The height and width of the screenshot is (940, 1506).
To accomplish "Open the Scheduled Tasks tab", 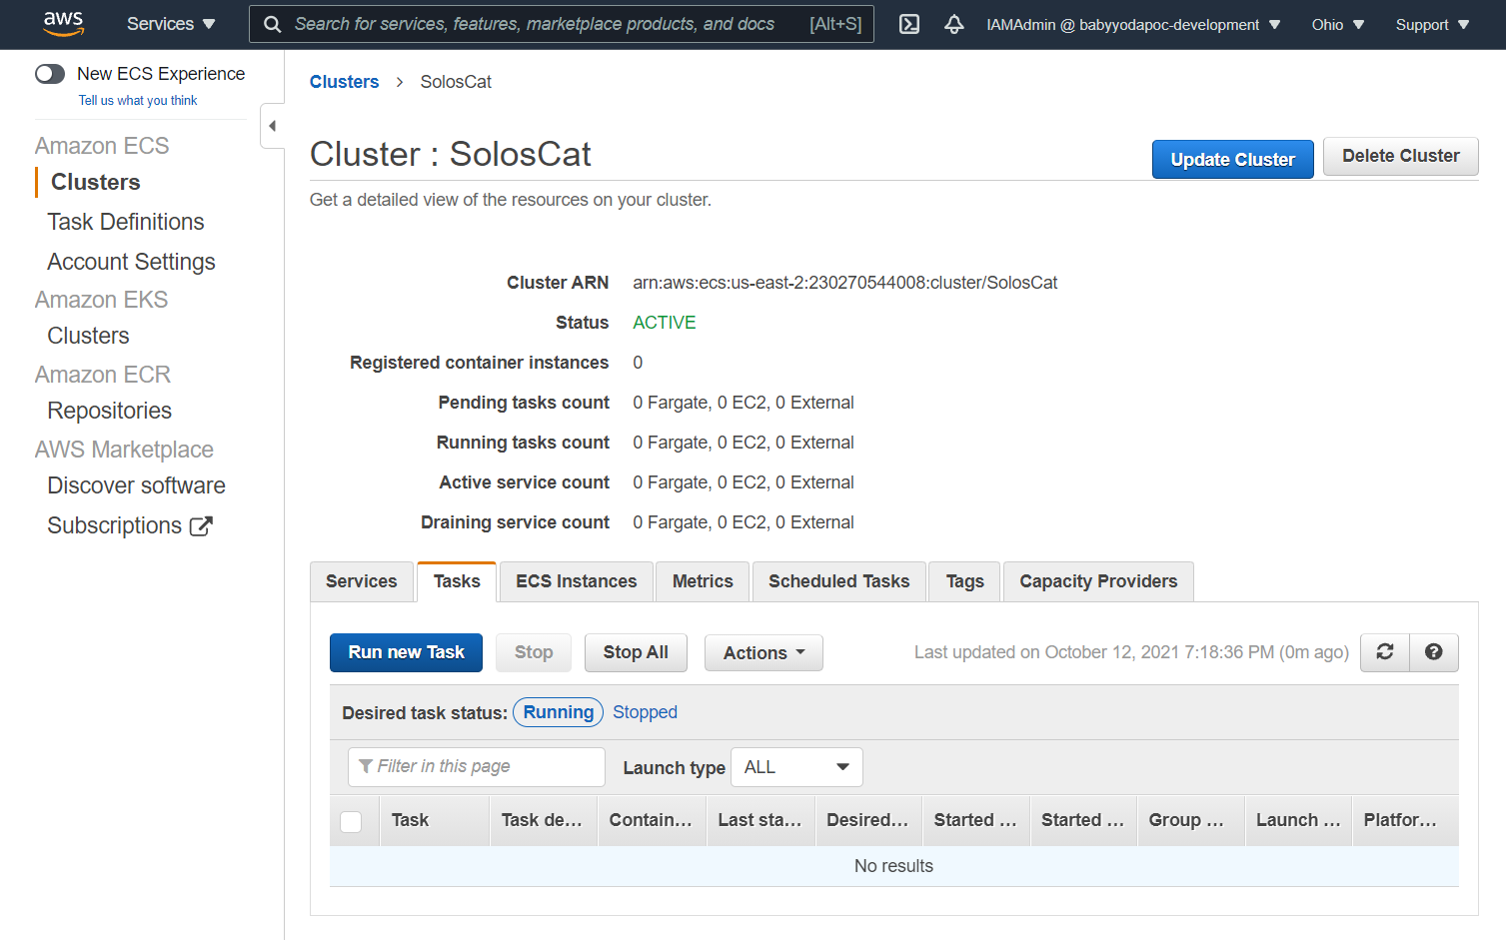I will coord(838,581).
